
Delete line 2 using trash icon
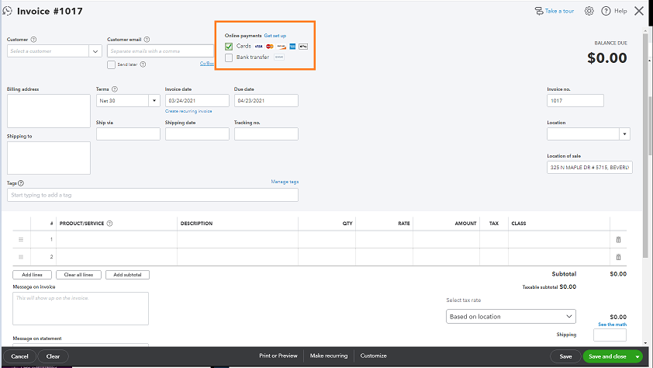618,257
